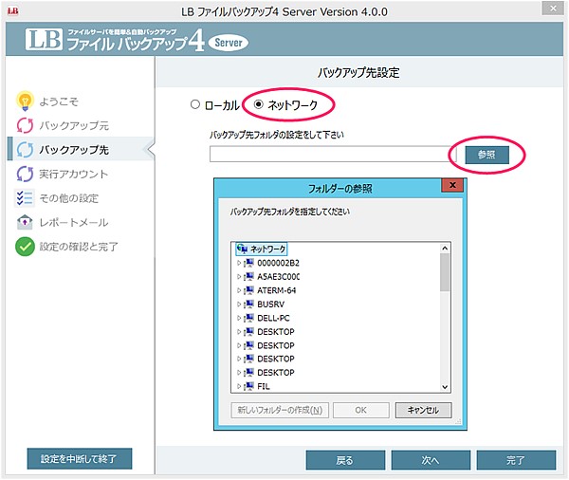Click the 参照 browse button
This screenshot has width=569, height=480.
click(486, 155)
